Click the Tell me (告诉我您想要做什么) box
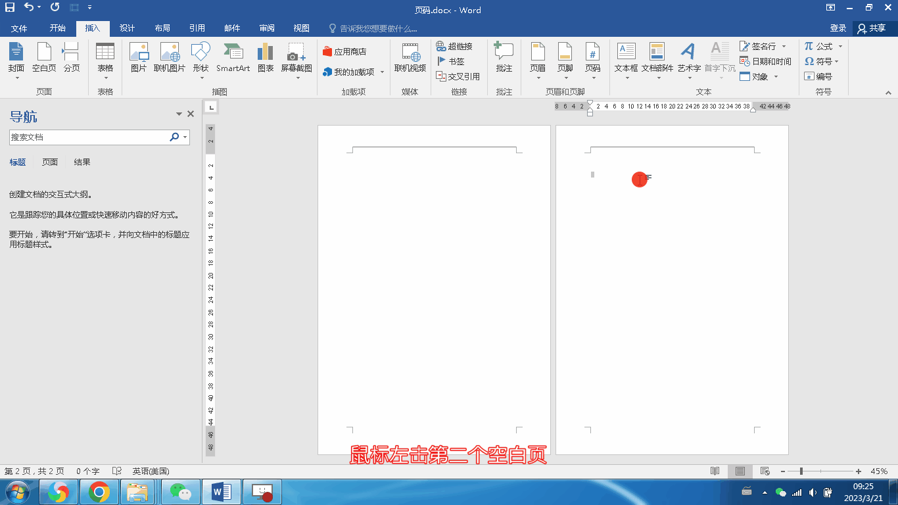Screen dimensions: 898x505 373,28
